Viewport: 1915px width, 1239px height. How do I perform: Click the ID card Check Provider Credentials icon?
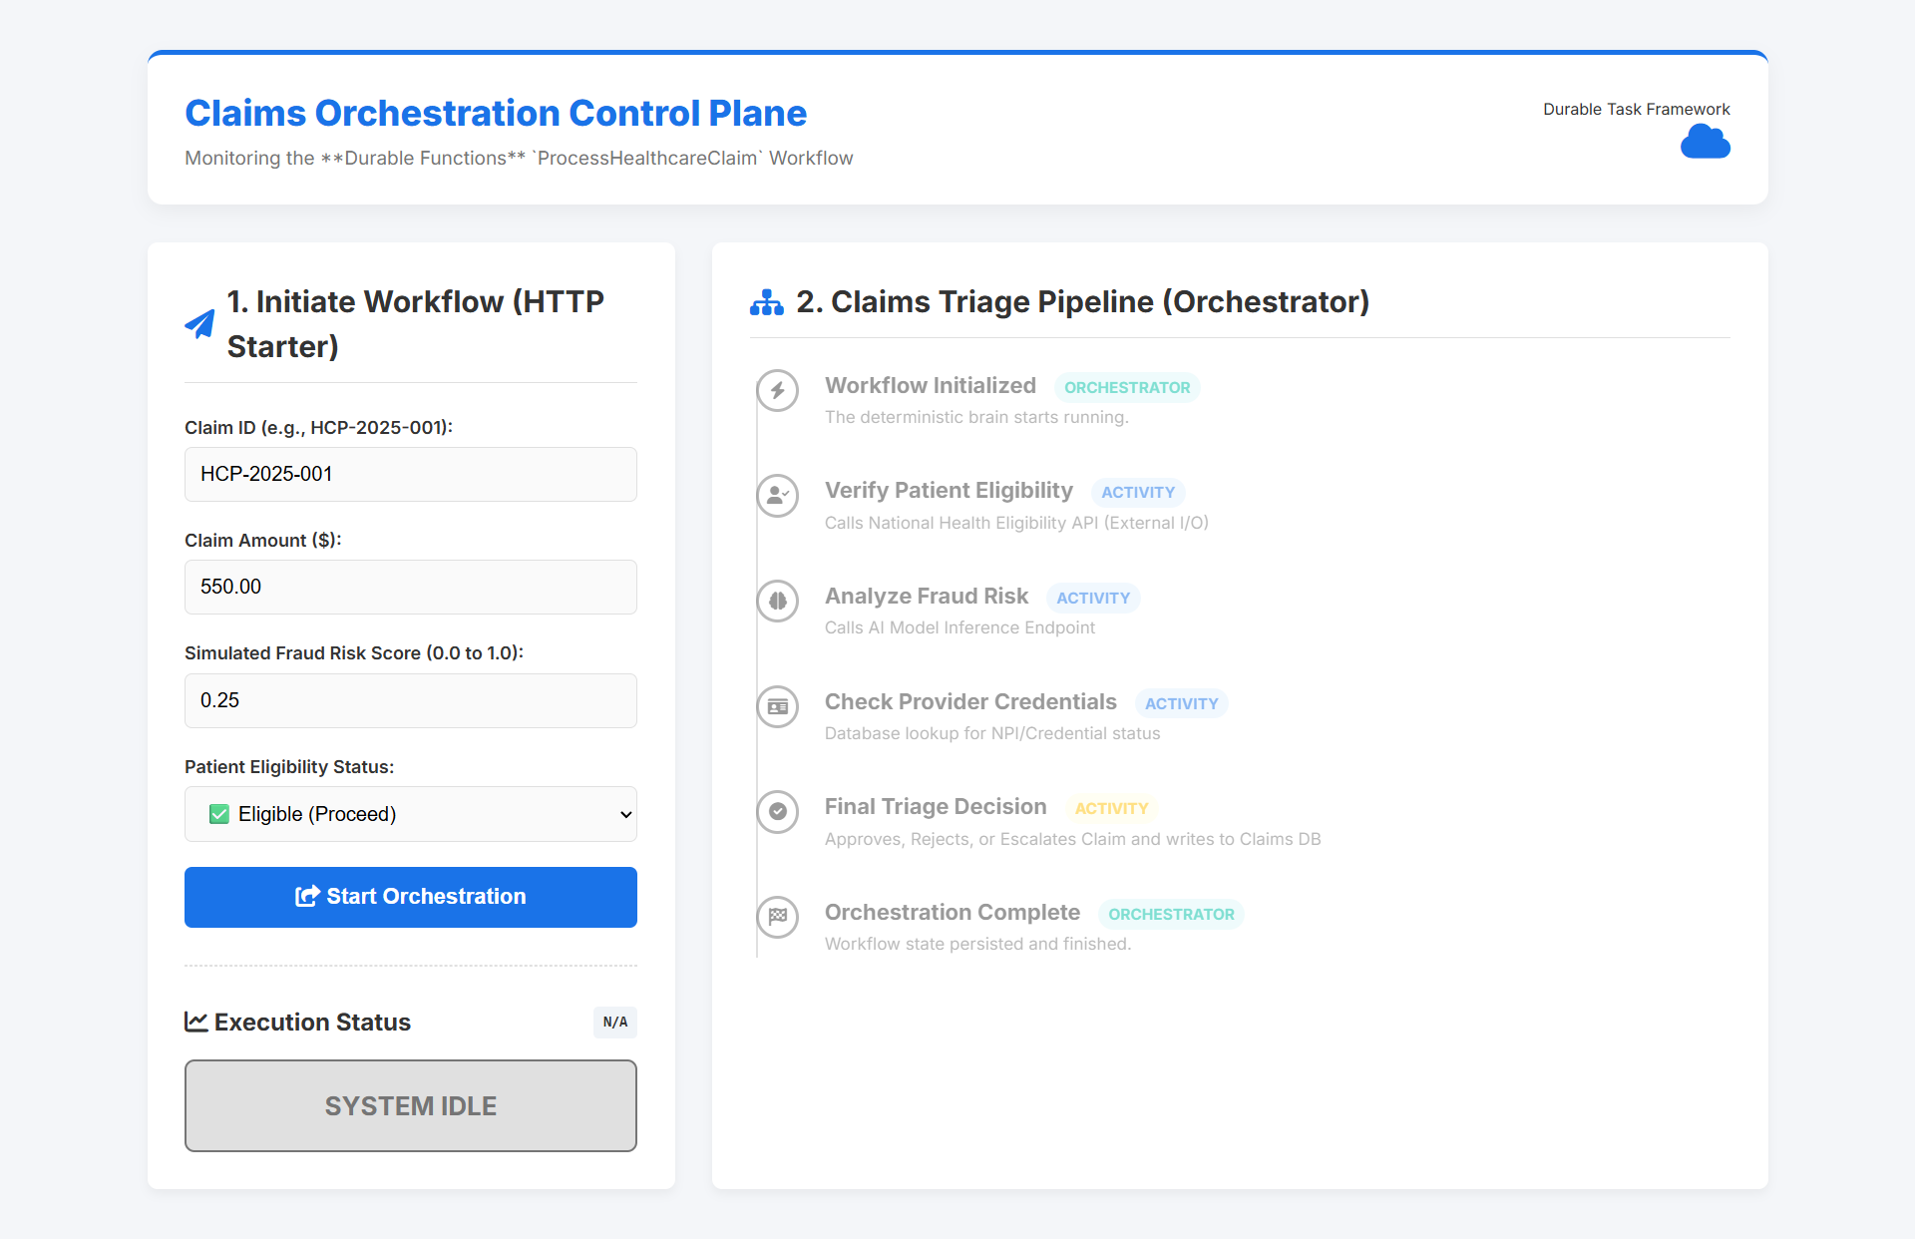pyautogui.click(x=778, y=706)
